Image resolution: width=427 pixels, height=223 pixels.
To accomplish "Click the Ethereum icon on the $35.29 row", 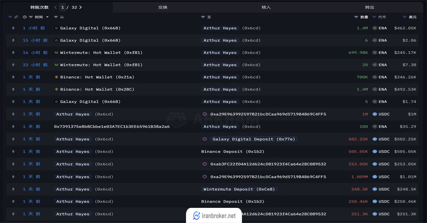I will tap(13, 126).
